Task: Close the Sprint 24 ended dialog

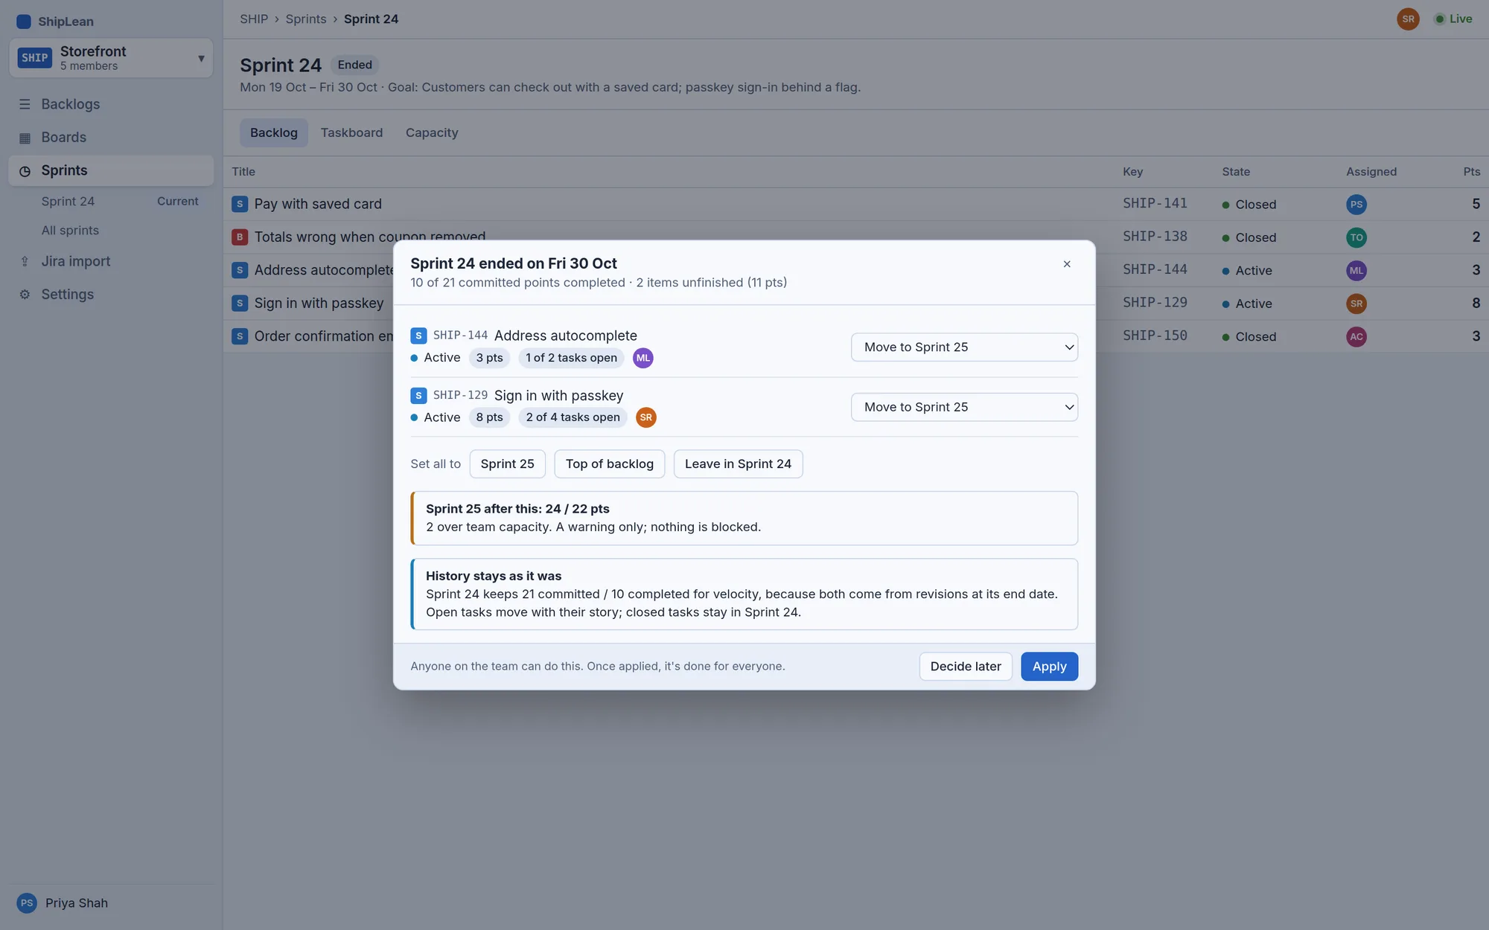Action: 1067,264
